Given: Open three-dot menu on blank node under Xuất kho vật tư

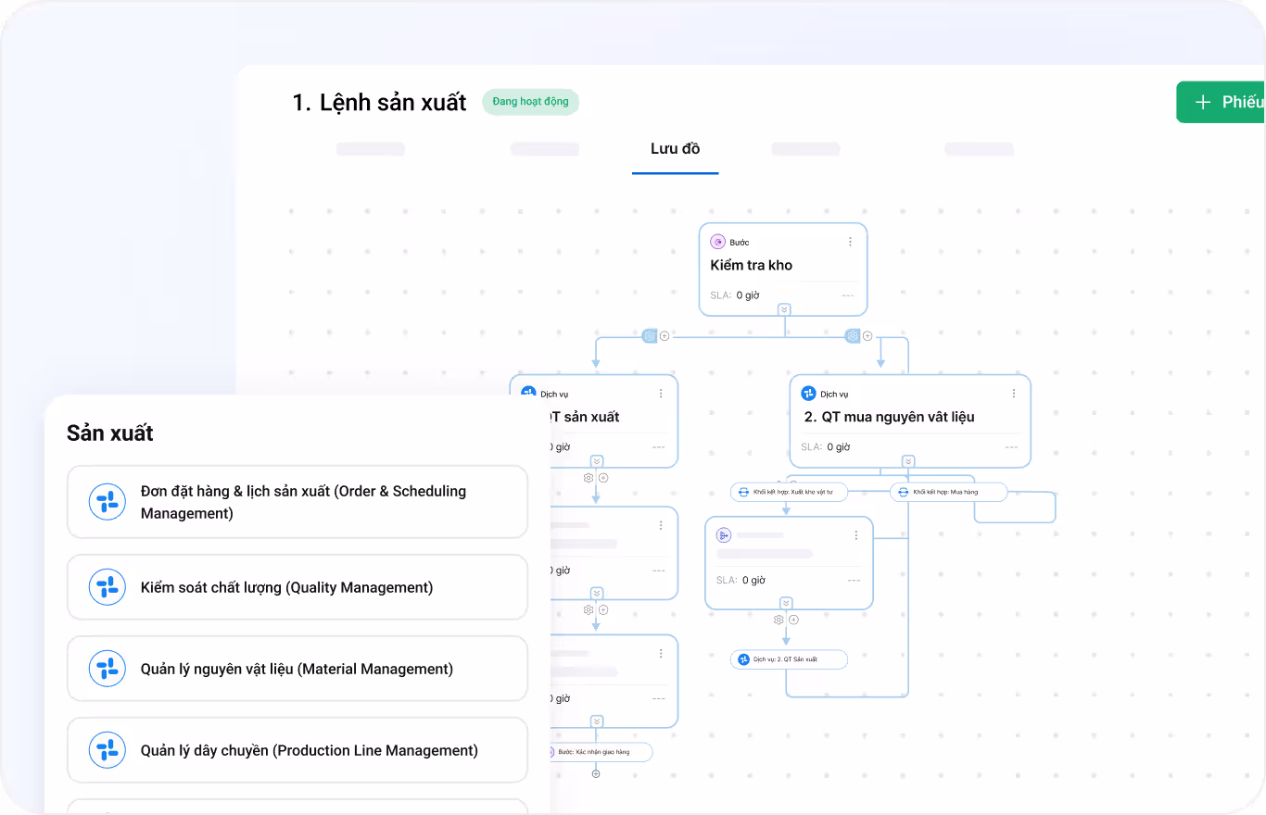Looking at the screenshot, I should coord(856,535).
